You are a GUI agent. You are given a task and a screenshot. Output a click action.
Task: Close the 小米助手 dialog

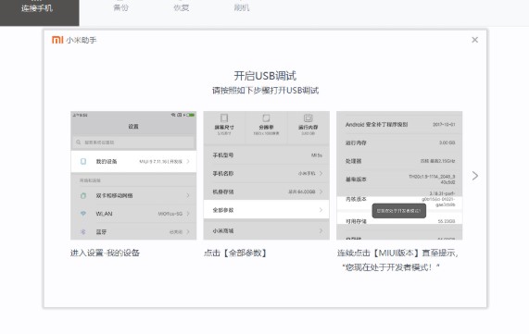click(x=474, y=40)
